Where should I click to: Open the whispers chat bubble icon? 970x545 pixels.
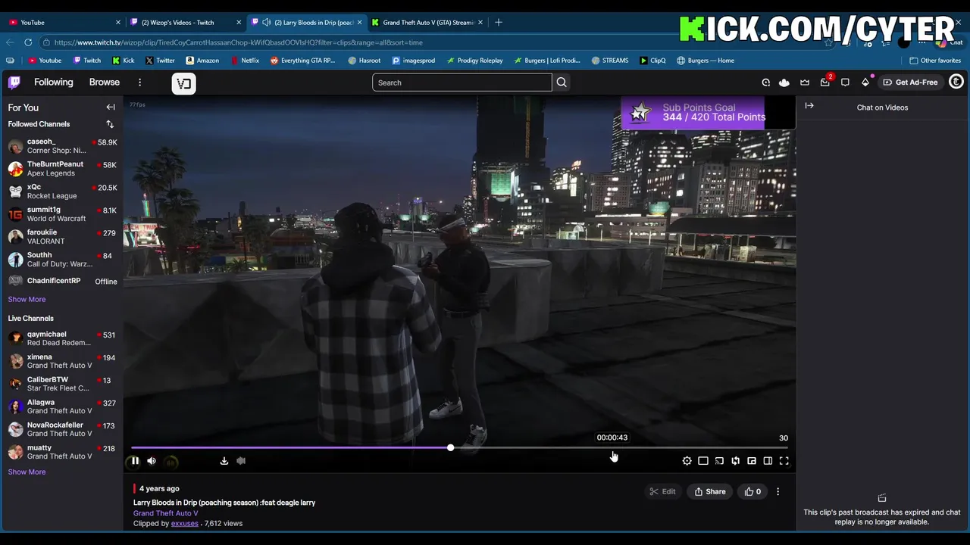pos(845,83)
